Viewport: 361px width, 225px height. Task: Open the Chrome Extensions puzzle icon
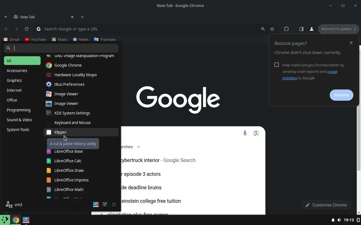click(286, 29)
